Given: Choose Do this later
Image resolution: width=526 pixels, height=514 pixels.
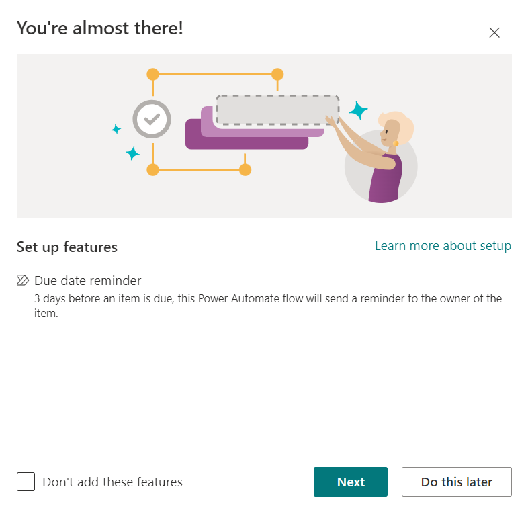Looking at the screenshot, I should (457, 482).
